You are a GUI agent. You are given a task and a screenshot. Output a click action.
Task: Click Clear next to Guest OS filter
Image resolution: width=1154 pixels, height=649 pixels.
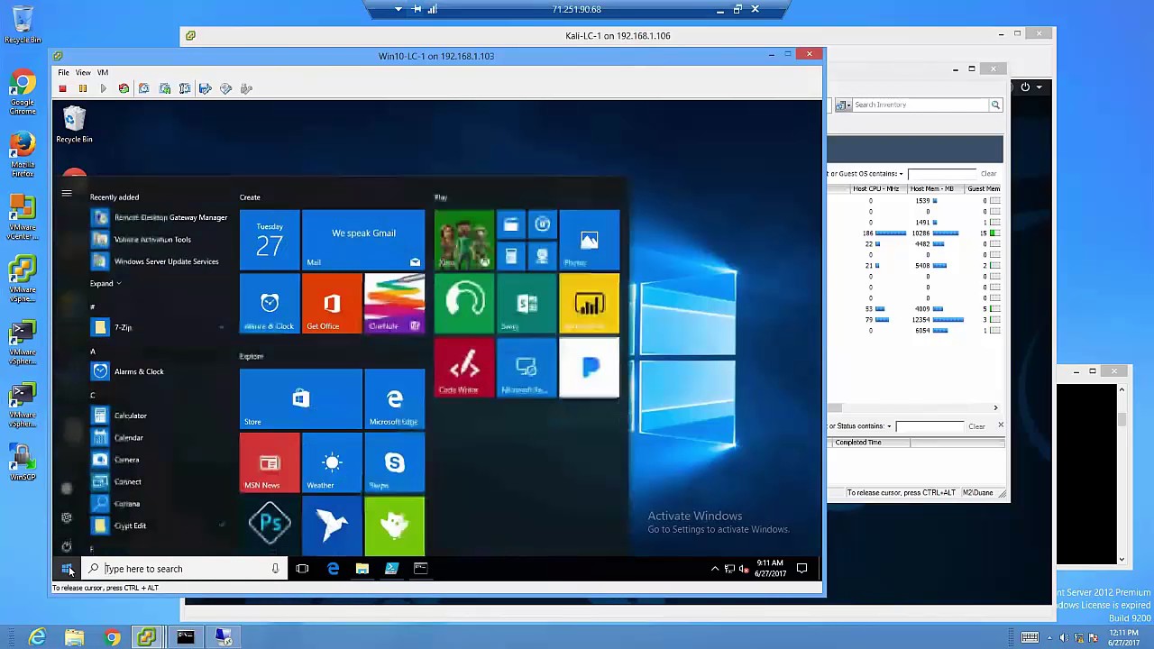click(x=989, y=174)
